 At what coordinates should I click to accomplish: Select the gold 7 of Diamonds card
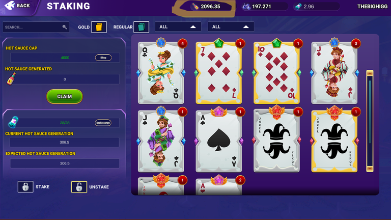click(219, 71)
